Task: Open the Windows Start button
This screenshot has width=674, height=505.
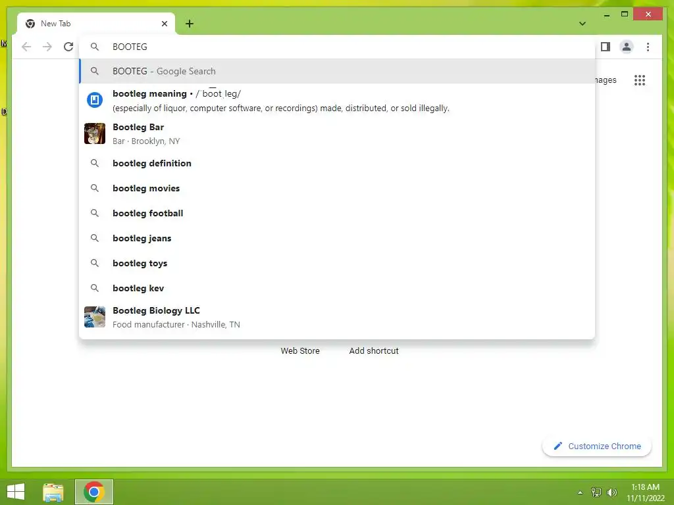Action: (16, 492)
